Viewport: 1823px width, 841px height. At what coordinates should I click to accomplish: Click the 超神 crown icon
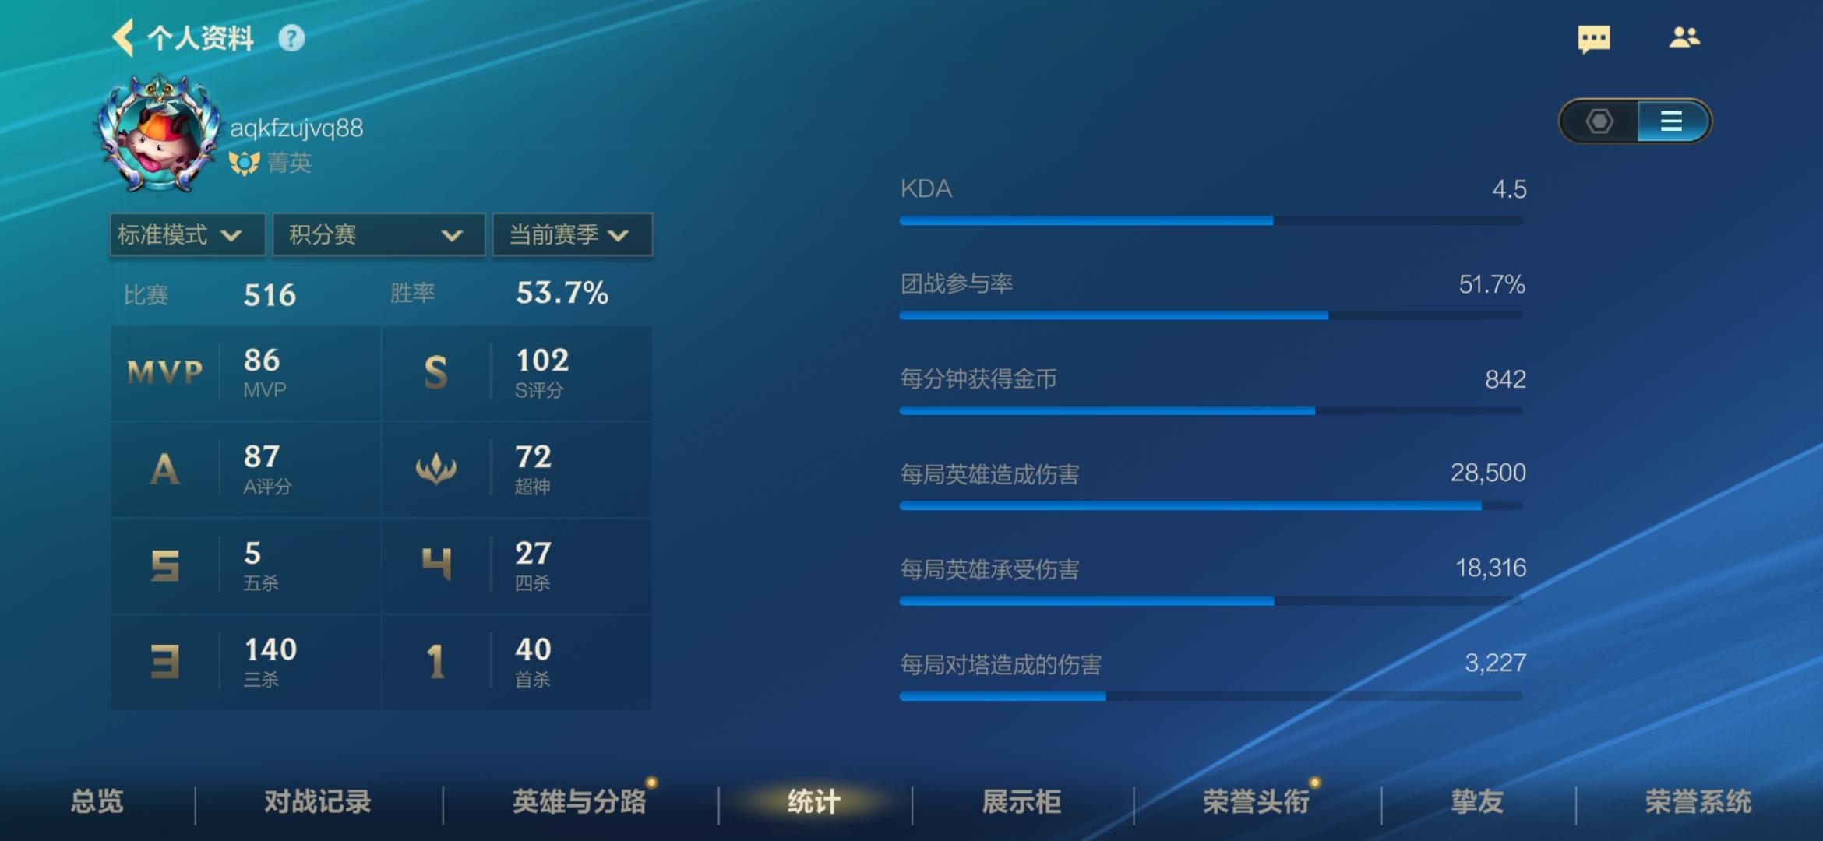point(435,470)
